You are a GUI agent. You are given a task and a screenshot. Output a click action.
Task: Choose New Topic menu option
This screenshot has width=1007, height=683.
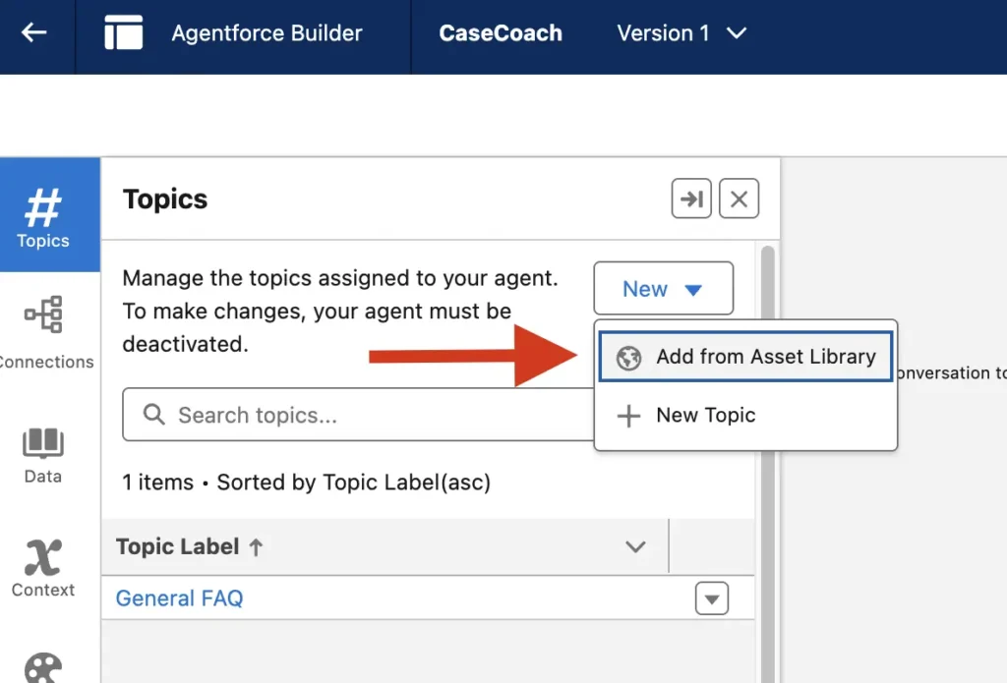[x=706, y=416]
